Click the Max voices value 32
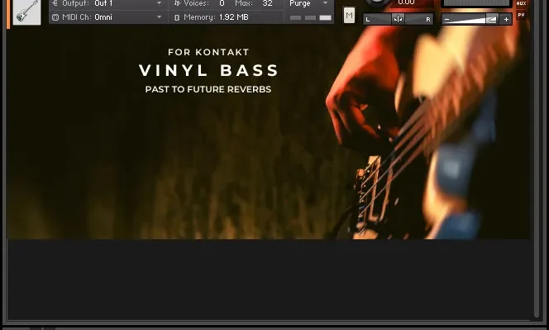The height and width of the screenshot is (330, 549). [x=267, y=4]
